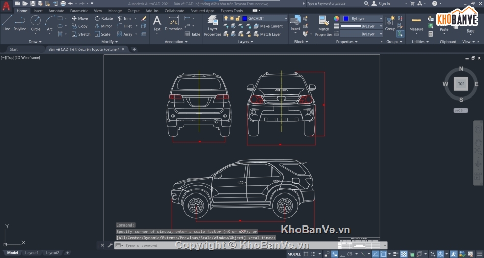Open the Layout1 tab
The width and height of the screenshot is (484, 258).
click(x=32, y=253)
